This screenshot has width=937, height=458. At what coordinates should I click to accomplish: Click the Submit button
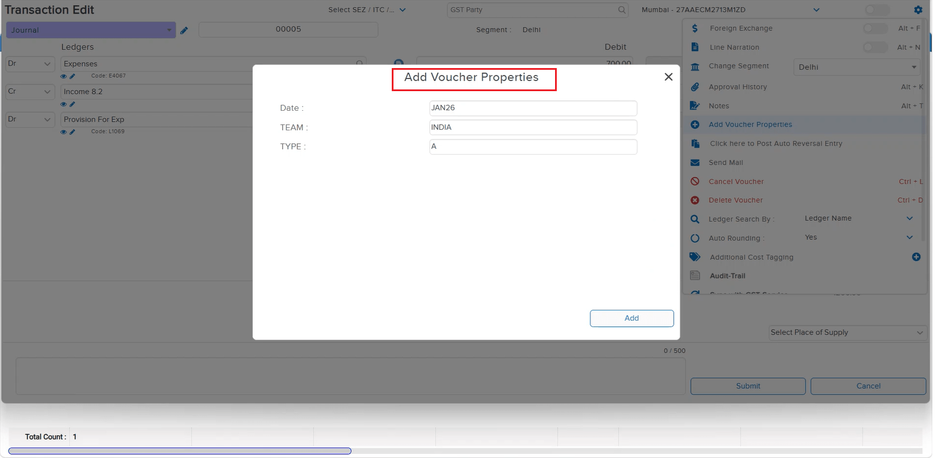pos(748,386)
